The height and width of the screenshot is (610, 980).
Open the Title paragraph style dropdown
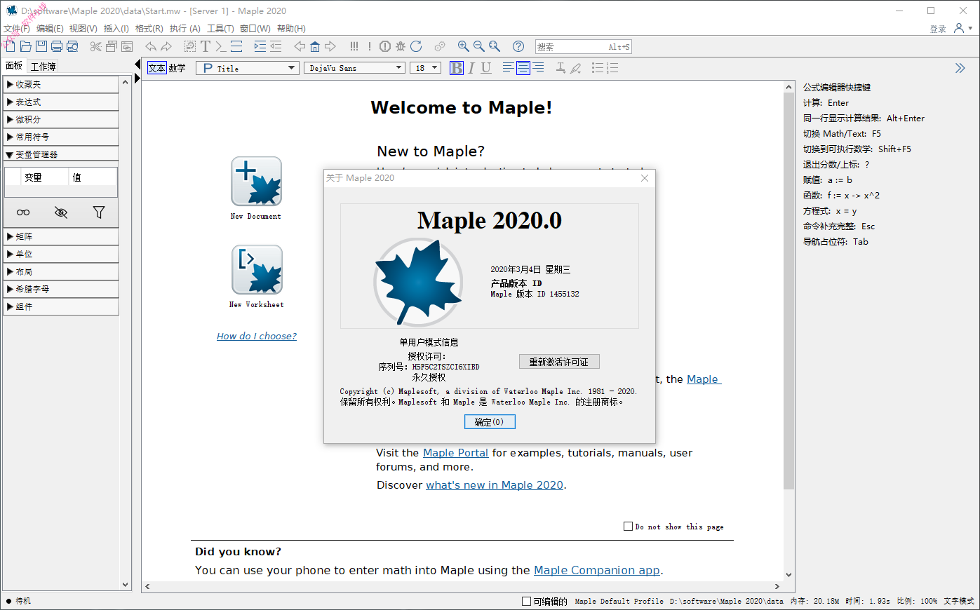pyautogui.click(x=247, y=68)
